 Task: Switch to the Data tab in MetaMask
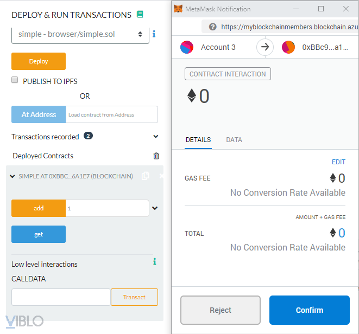(x=234, y=140)
